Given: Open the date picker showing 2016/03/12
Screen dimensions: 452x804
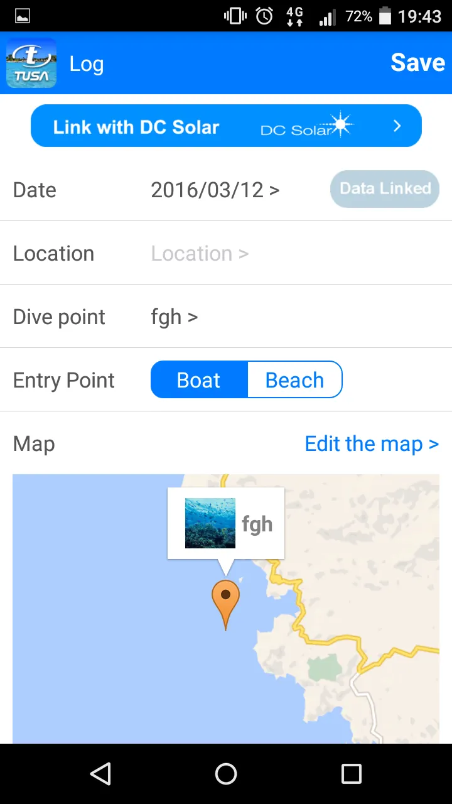Looking at the screenshot, I should (215, 190).
